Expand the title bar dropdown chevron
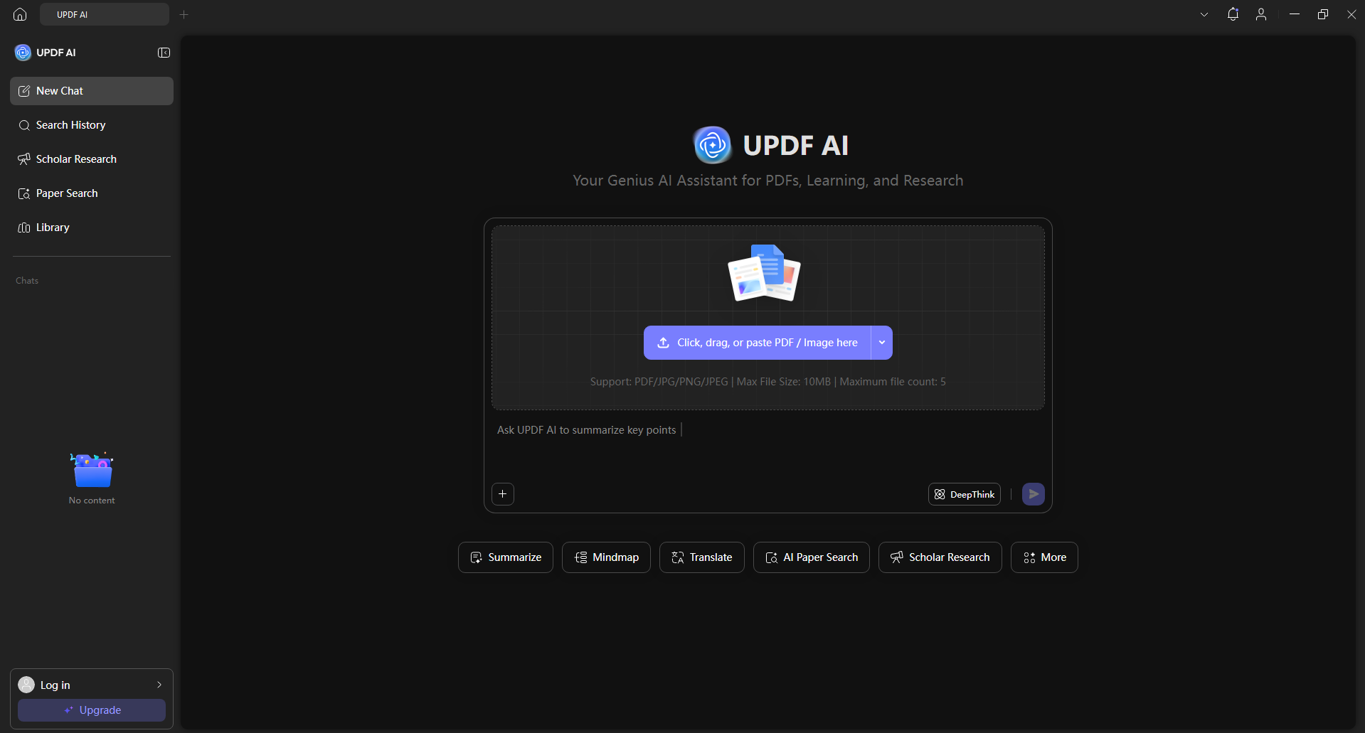1365x733 pixels. coord(1204,14)
